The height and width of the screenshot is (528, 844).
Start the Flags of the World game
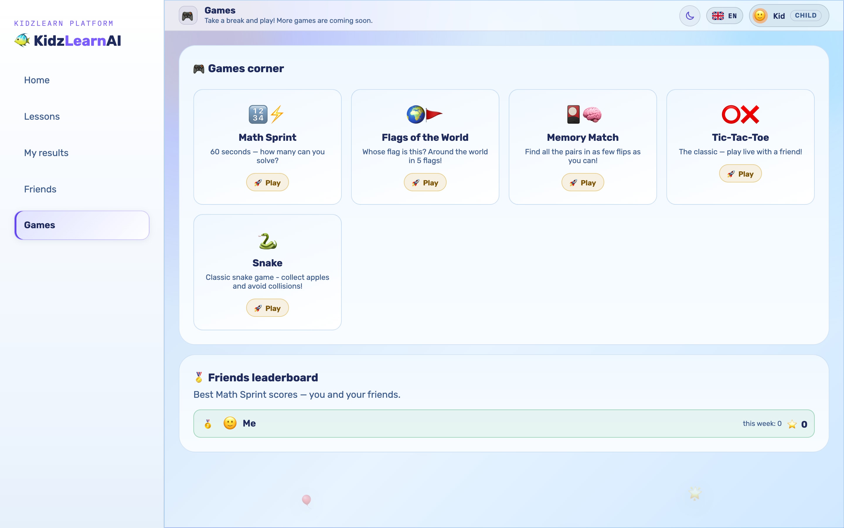click(x=425, y=182)
